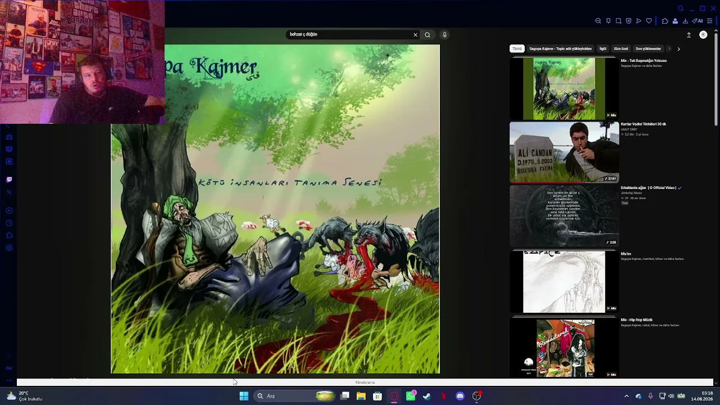This screenshot has width=720, height=405.
Task: Click the 'Erkeklerde ağlar' video title
Action: [649, 188]
